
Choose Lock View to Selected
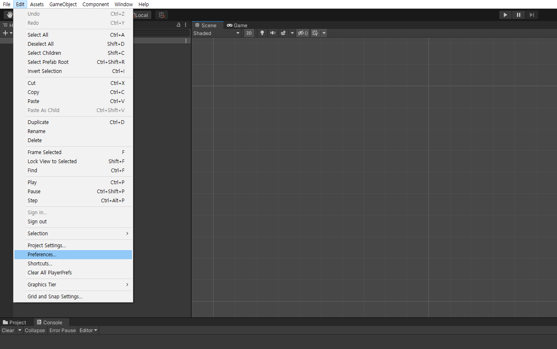[x=73, y=161]
